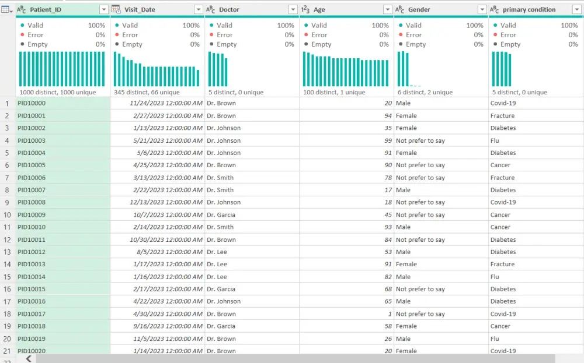The width and height of the screenshot is (584, 363).
Task: Click the text data type icon for Patient_ID
Action: (x=21, y=9)
